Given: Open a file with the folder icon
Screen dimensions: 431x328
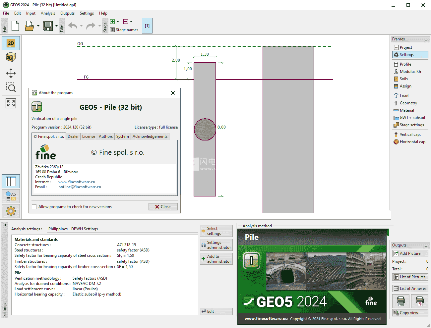Looking at the screenshot, I should tap(29, 26).
